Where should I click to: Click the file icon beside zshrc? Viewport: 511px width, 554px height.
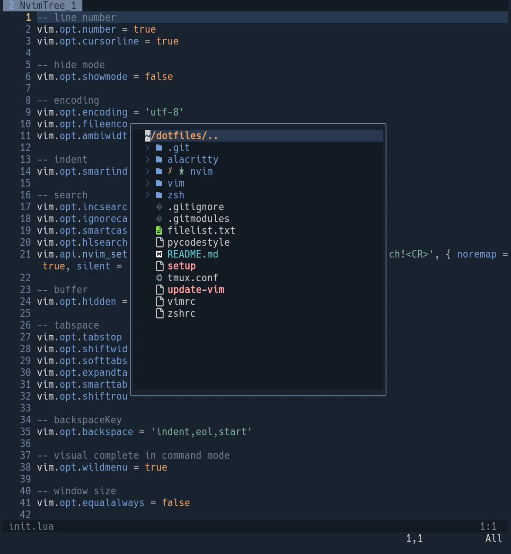[x=159, y=313]
